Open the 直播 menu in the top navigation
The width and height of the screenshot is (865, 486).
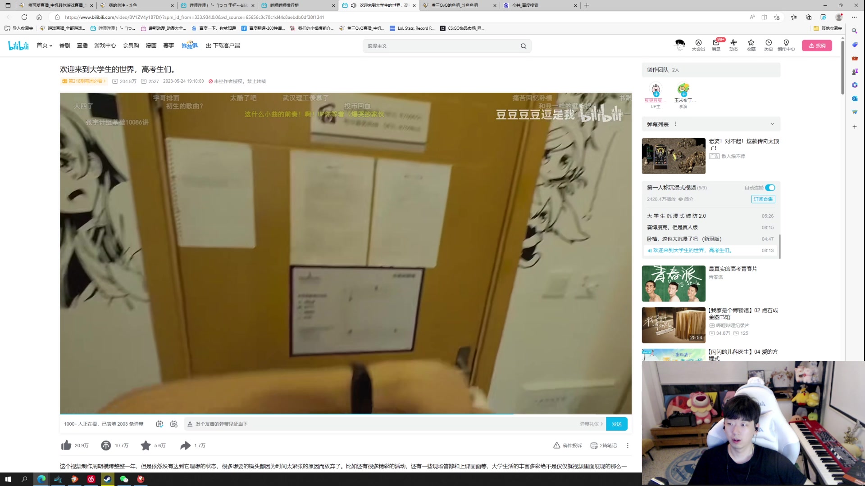(x=82, y=45)
